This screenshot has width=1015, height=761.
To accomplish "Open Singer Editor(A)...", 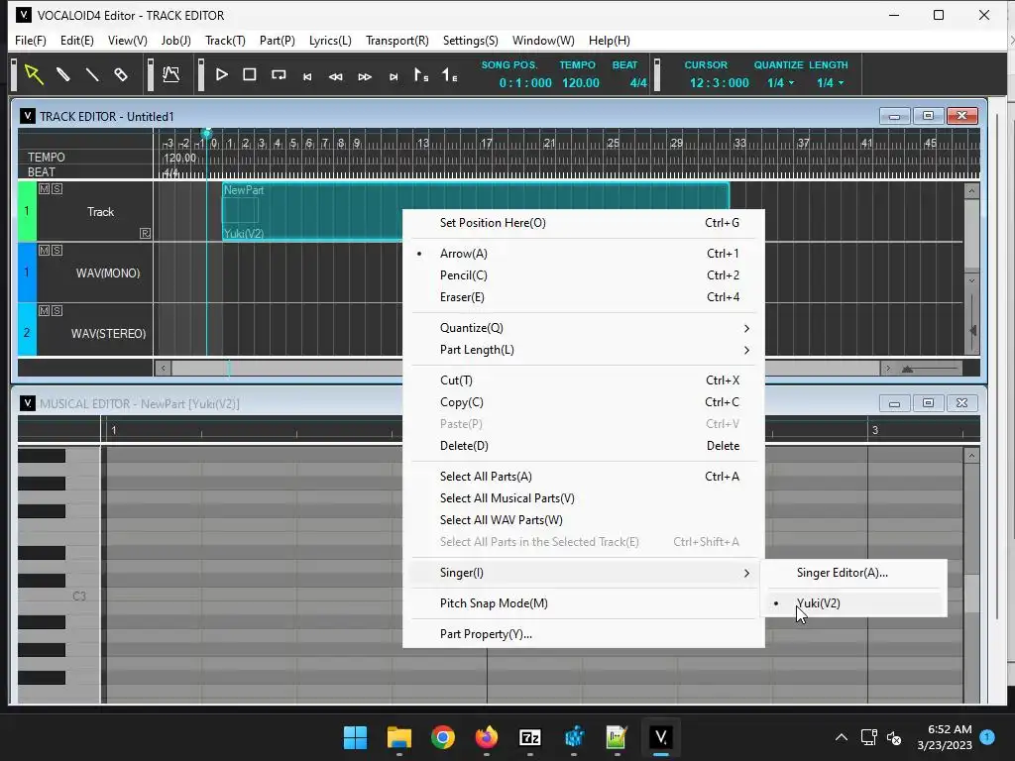I will click(853, 573).
